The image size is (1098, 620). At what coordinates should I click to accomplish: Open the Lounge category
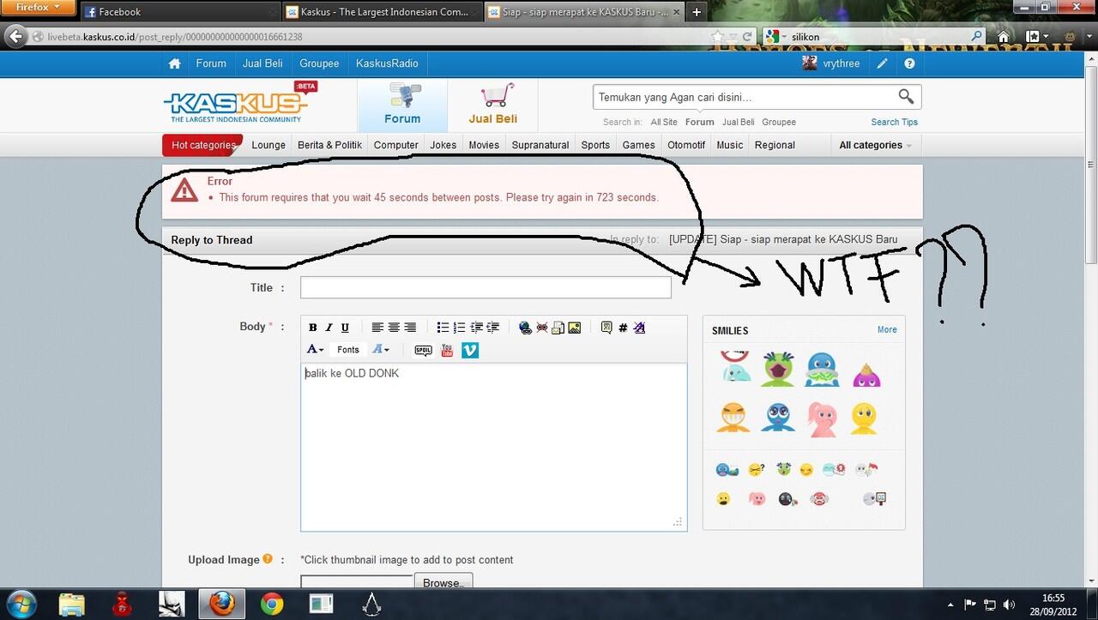268,145
